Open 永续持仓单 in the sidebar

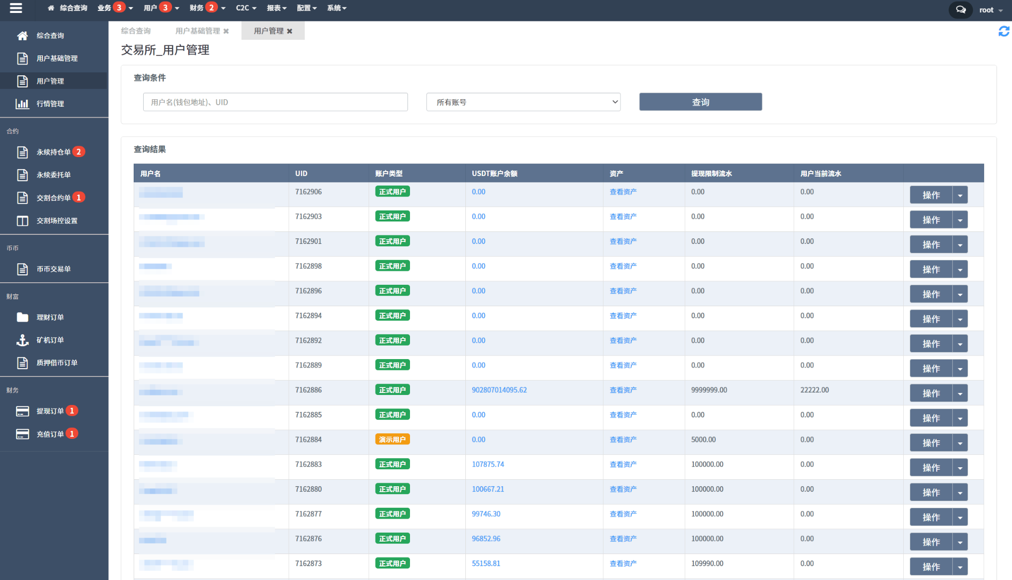point(54,152)
